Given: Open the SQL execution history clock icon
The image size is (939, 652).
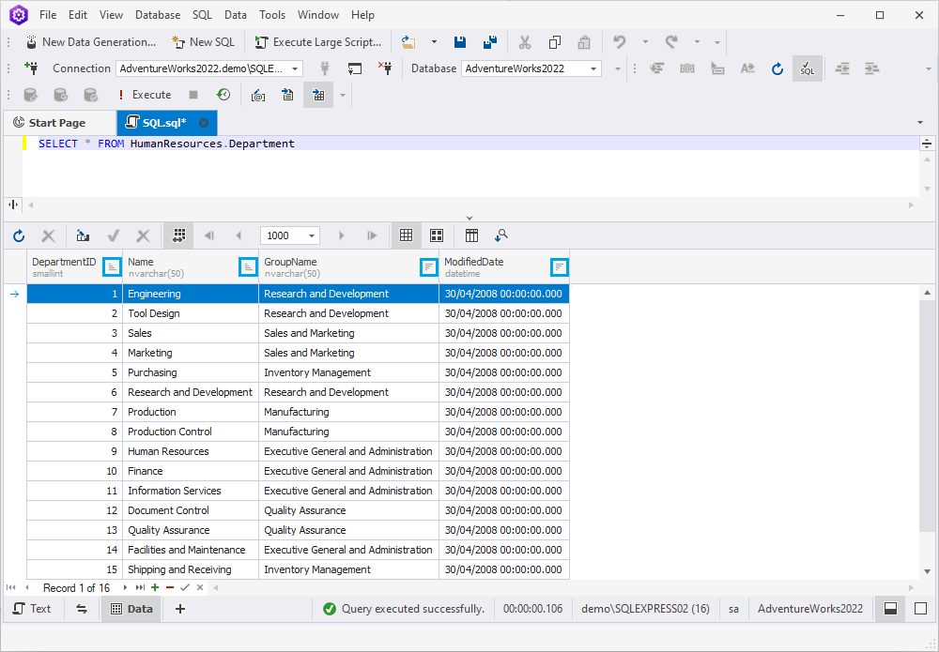Looking at the screenshot, I should pyautogui.click(x=223, y=95).
